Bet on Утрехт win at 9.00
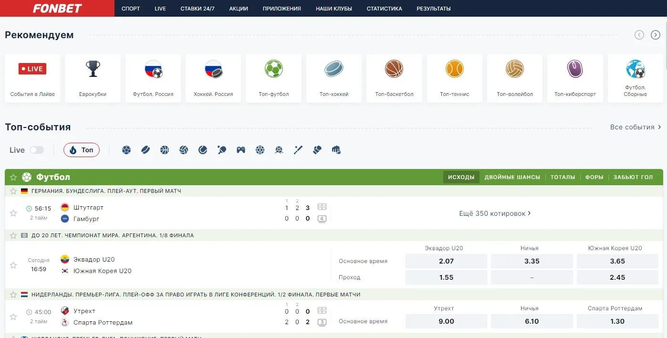The height and width of the screenshot is (338, 667). (446, 321)
